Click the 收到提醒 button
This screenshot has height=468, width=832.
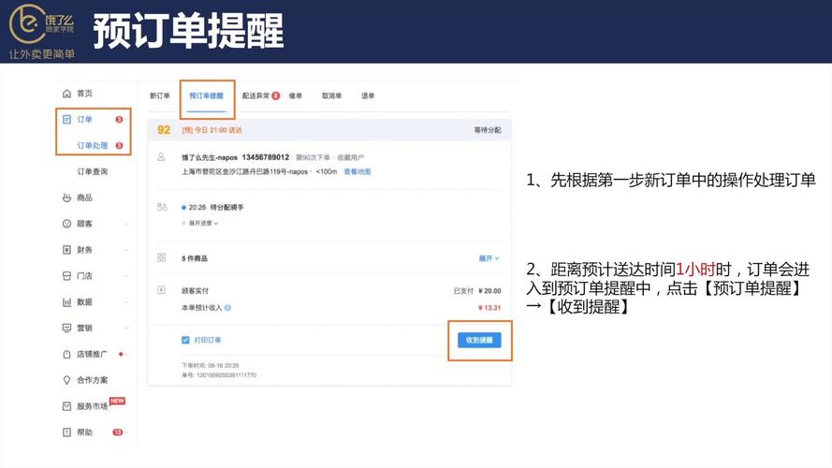pyautogui.click(x=479, y=340)
